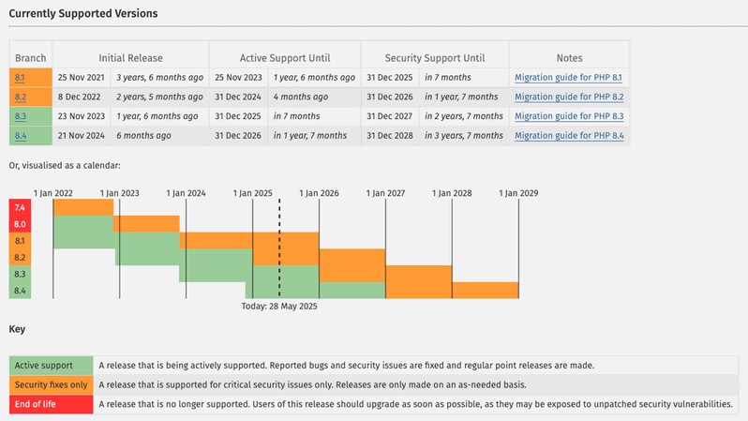Click the 1 Jan 2026 calendar marker
The image size is (748, 421).
pyautogui.click(x=319, y=193)
